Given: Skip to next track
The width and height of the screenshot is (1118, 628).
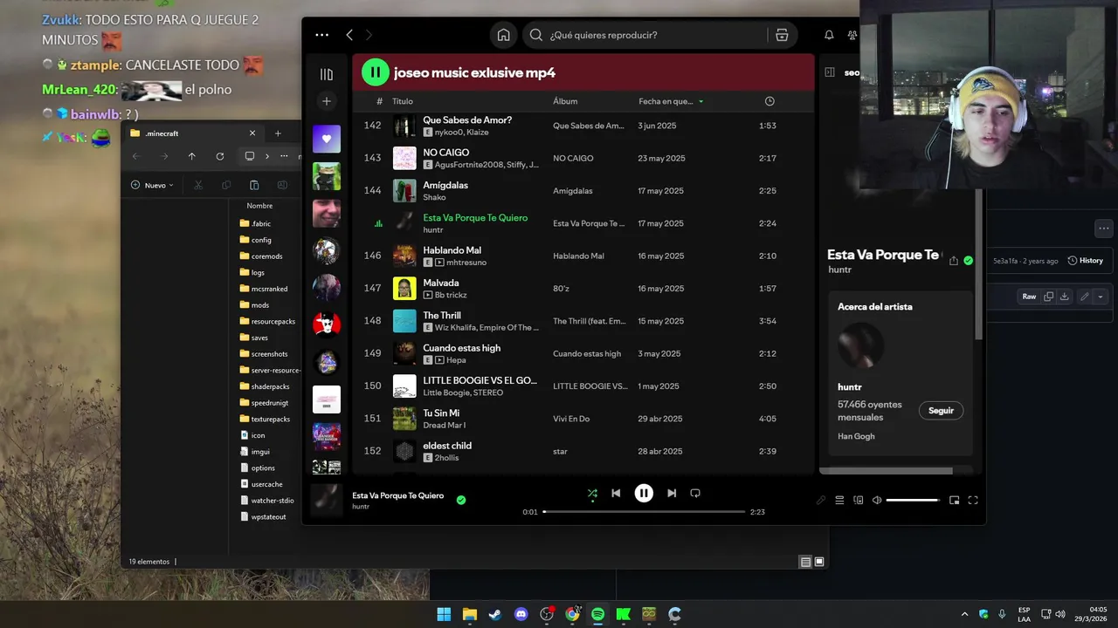Looking at the screenshot, I should 672,493.
